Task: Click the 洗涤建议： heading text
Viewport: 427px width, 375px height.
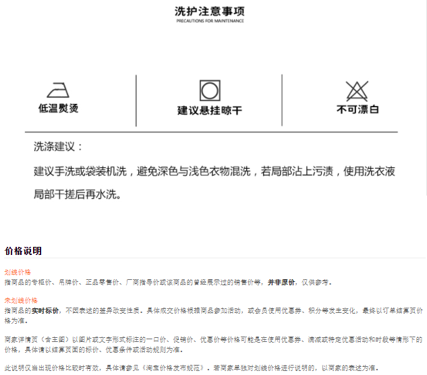Action: pyautogui.click(x=59, y=146)
